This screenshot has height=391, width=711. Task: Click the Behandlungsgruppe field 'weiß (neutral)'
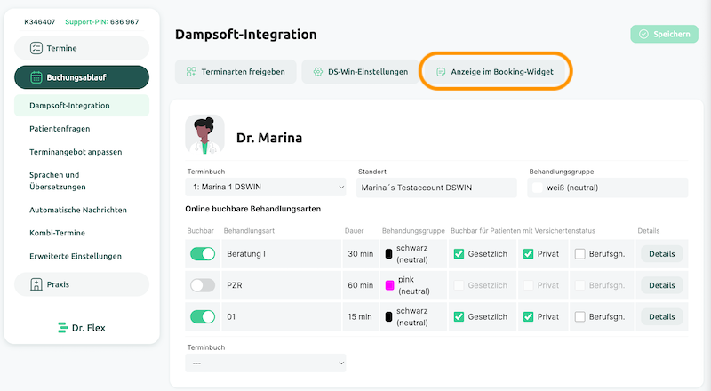pyautogui.click(x=608, y=188)
